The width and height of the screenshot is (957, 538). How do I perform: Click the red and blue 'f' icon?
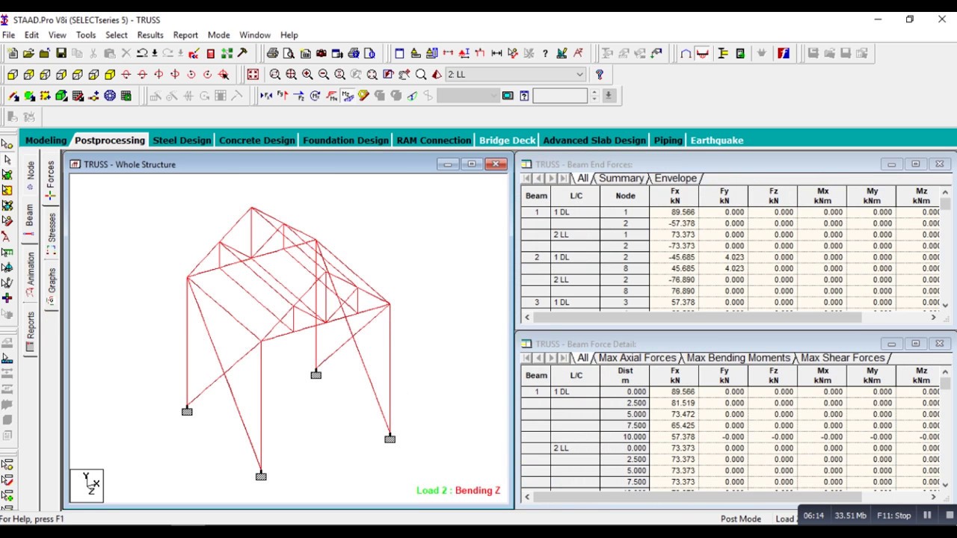tap(783, 53)
